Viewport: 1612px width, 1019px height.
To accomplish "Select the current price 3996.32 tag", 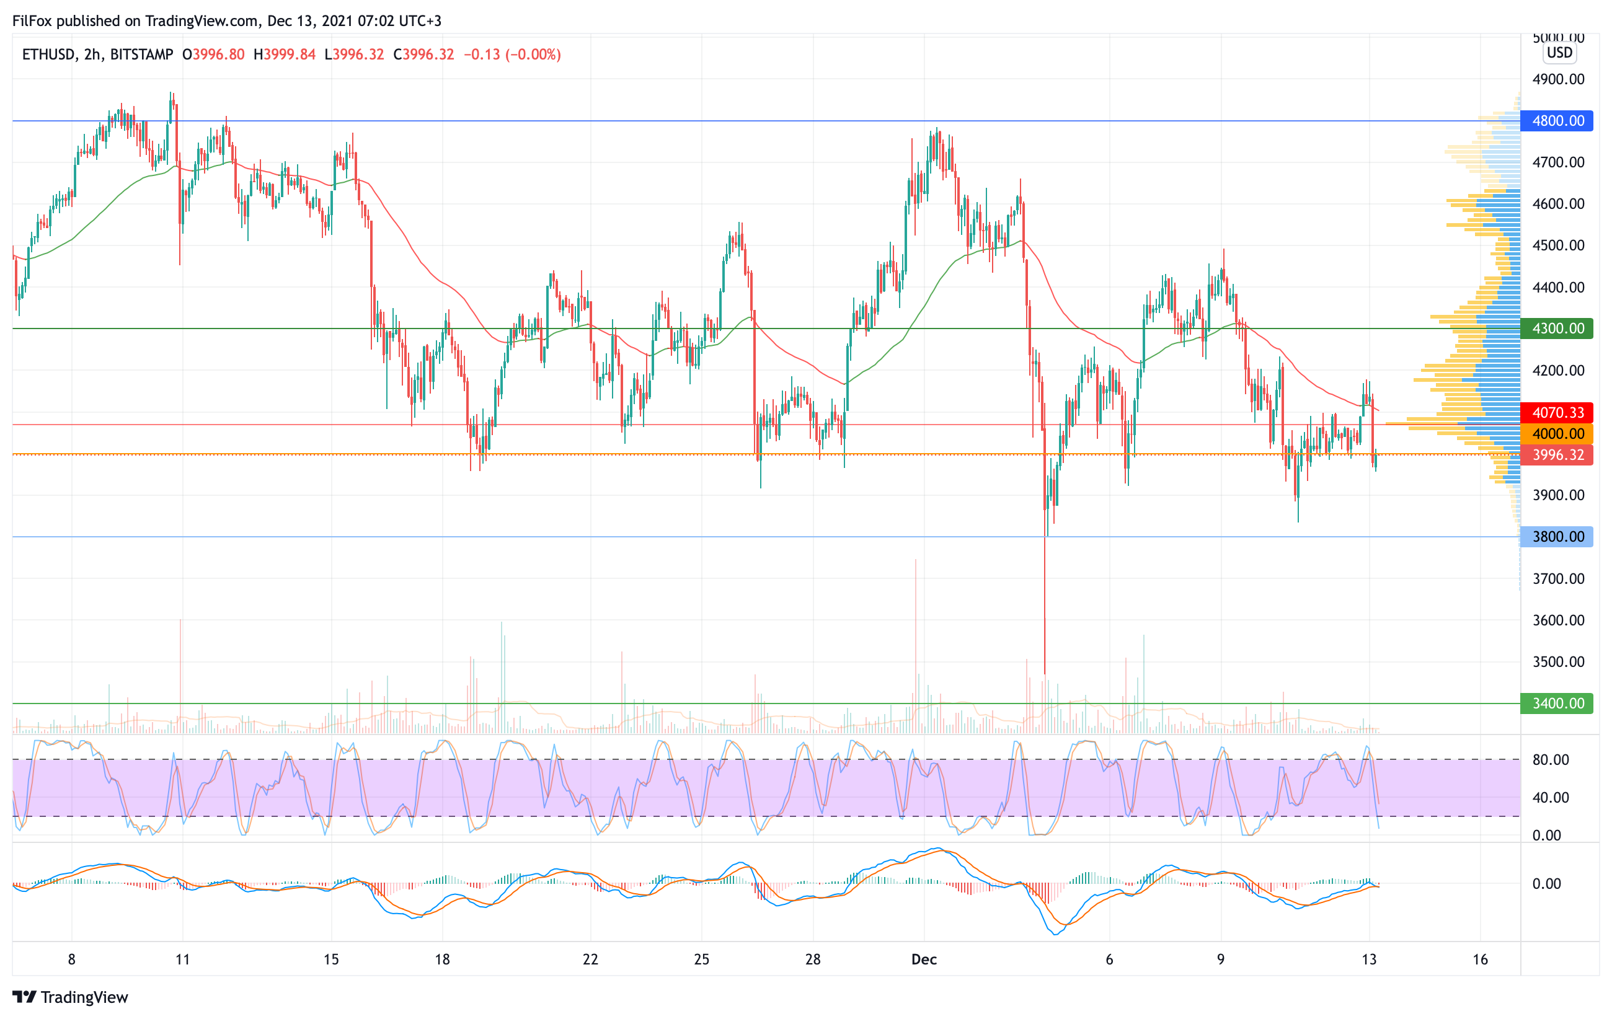I will (1556, 455).
